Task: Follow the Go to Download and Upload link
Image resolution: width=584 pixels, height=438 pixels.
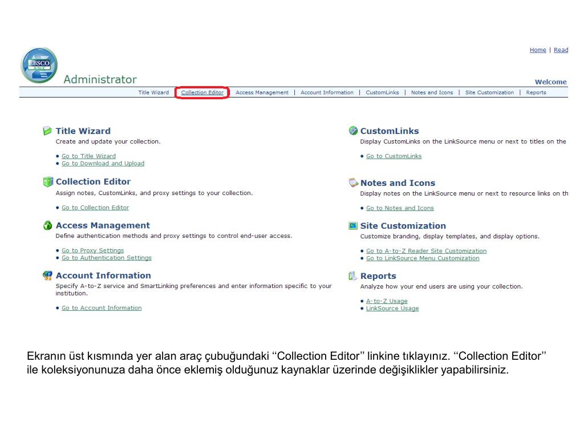Action: [x=103, y=164]
